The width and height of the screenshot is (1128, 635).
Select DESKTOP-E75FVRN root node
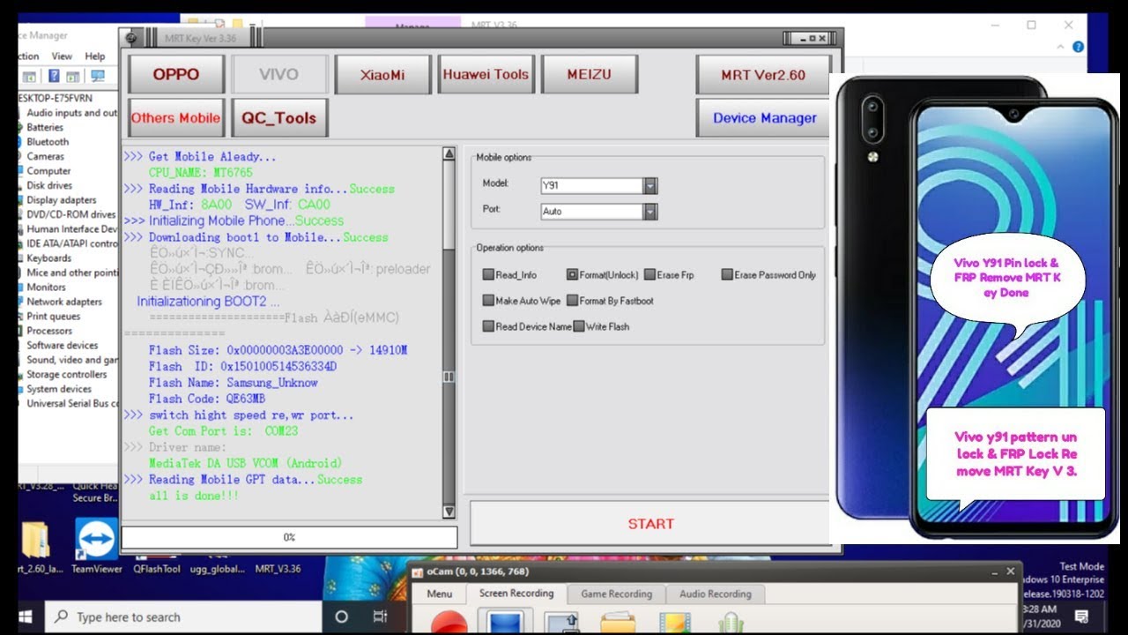55,98
